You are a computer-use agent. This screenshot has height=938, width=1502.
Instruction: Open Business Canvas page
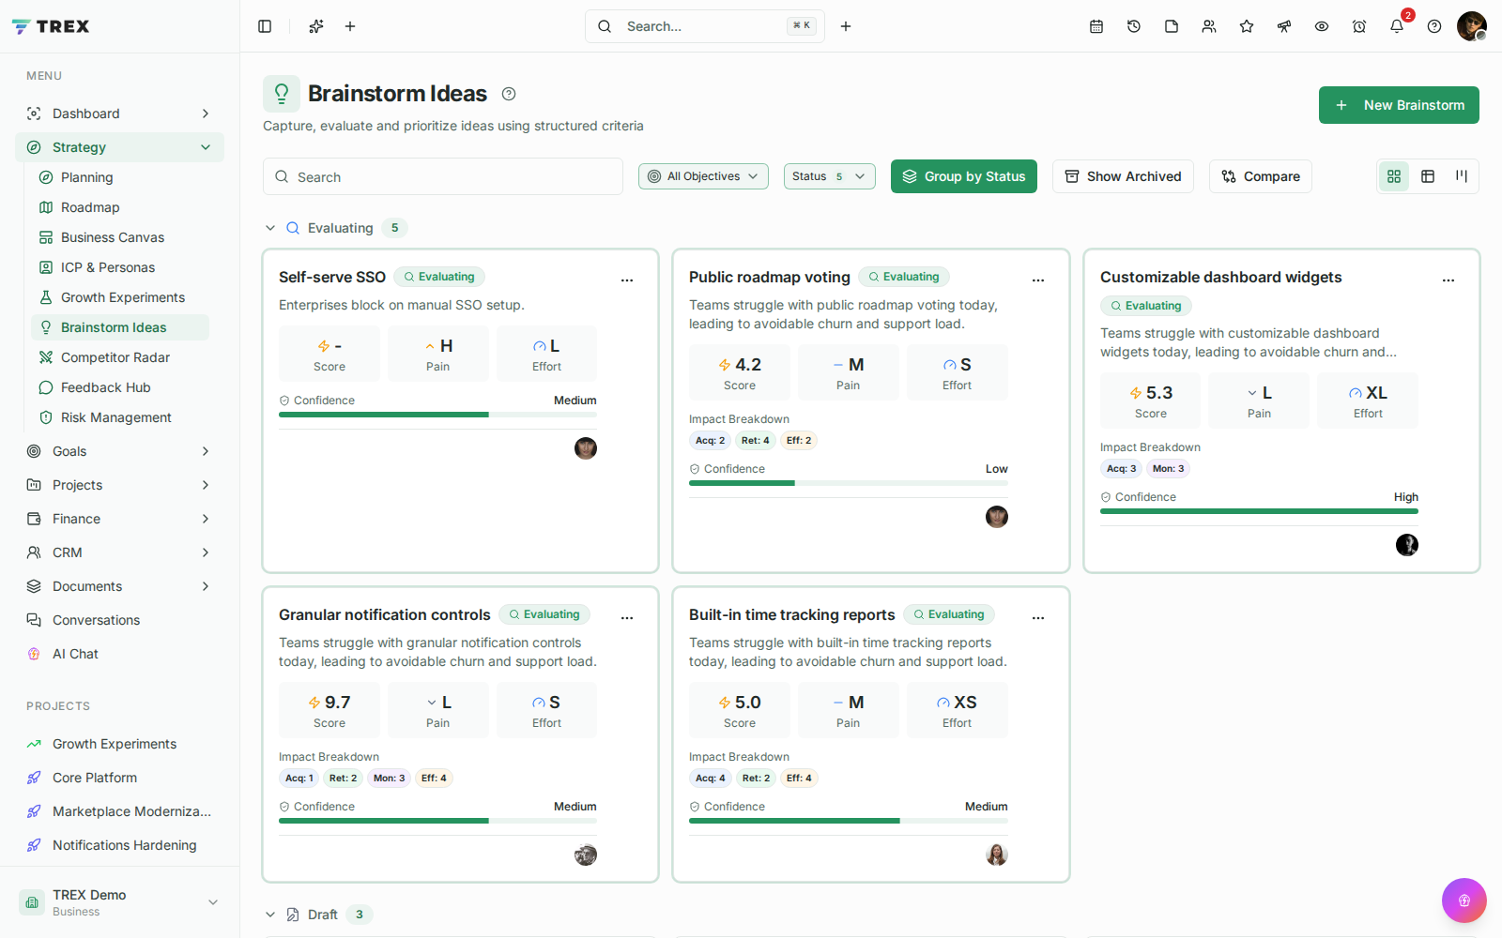120,237
